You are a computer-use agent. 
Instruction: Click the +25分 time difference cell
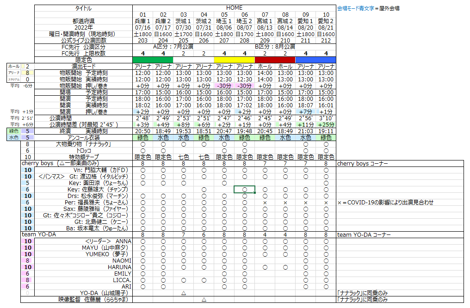(x=326, y=125)
